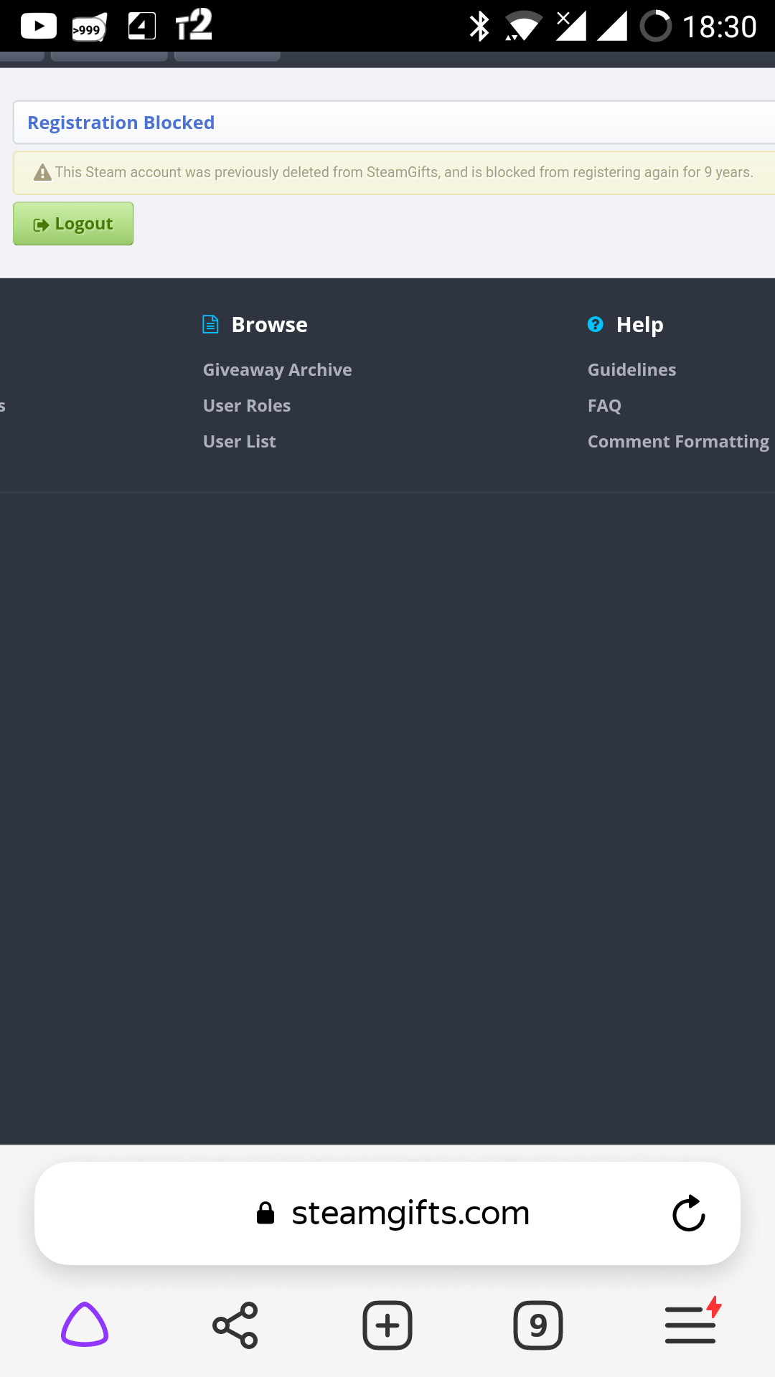This screenshot has width=775, height=1377.
Task: Tap the account deleted warning message text
Action: click(404, 172)
